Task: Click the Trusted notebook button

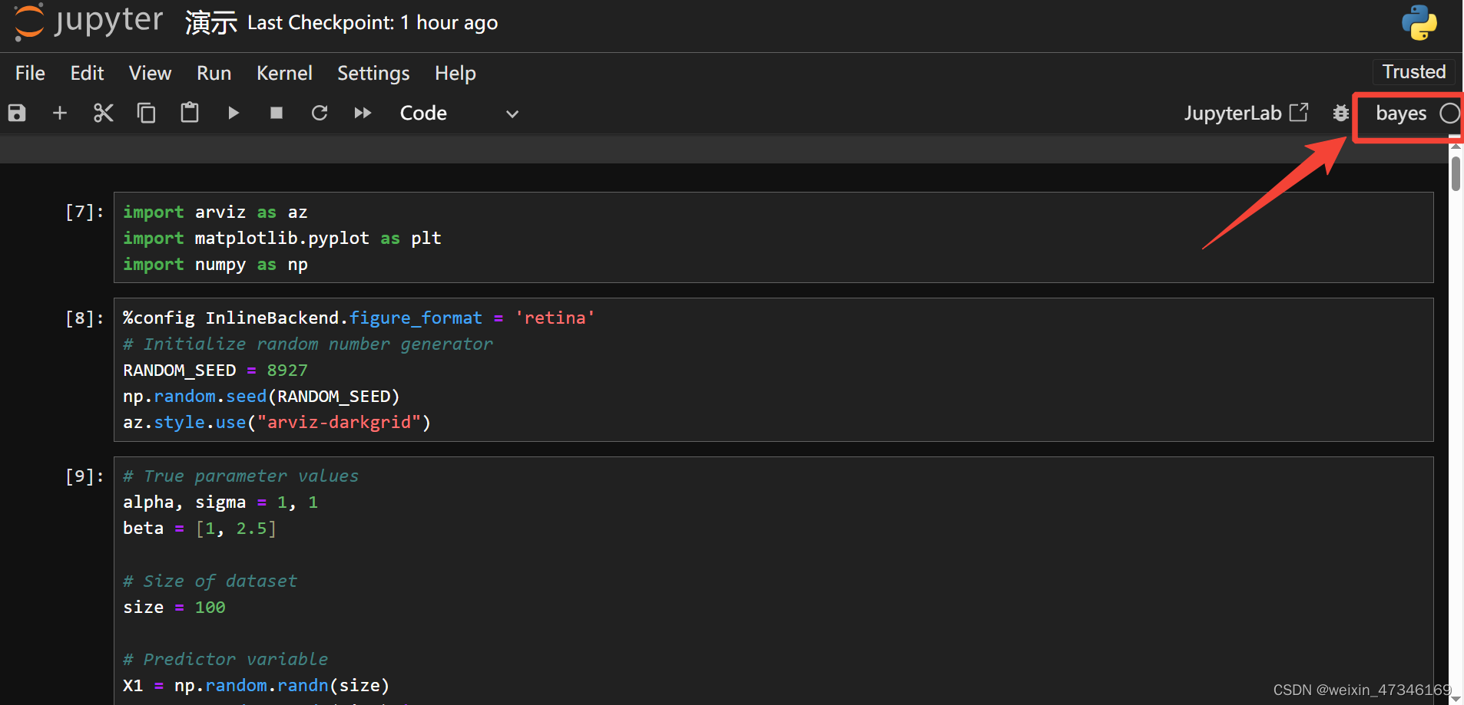Action: (x=1414, y=72)
